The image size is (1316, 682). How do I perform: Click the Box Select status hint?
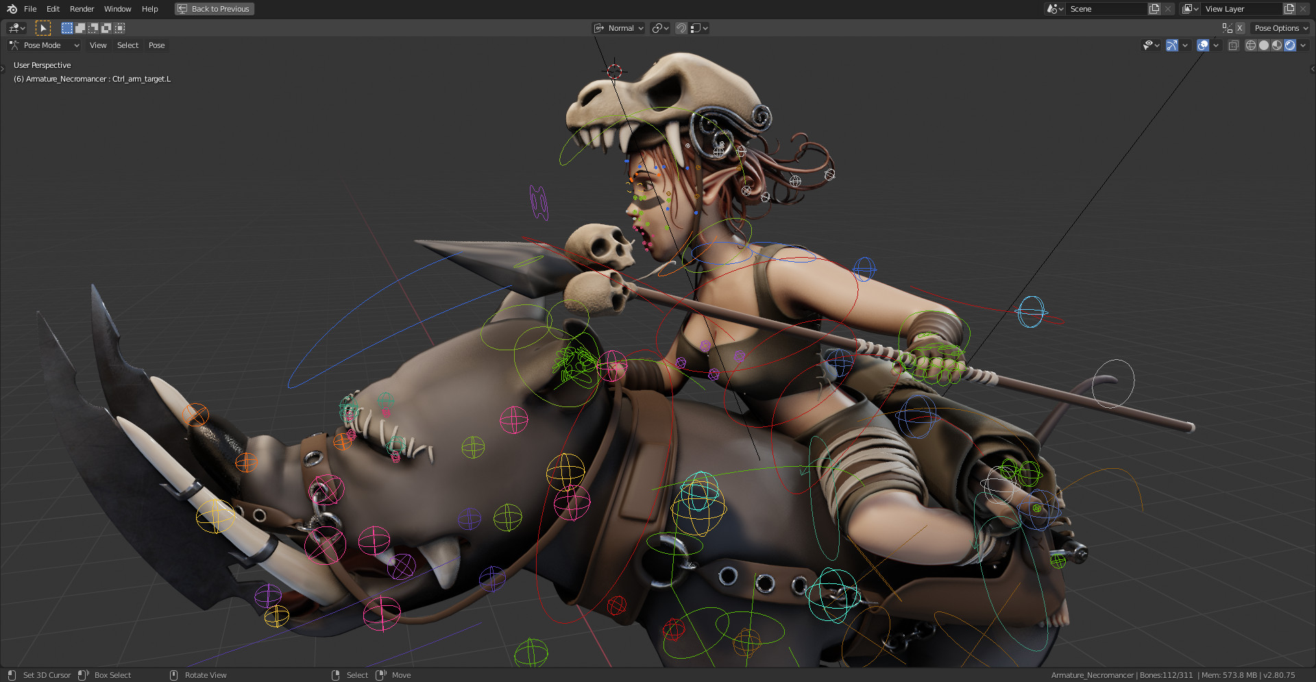tap(112, 675)
